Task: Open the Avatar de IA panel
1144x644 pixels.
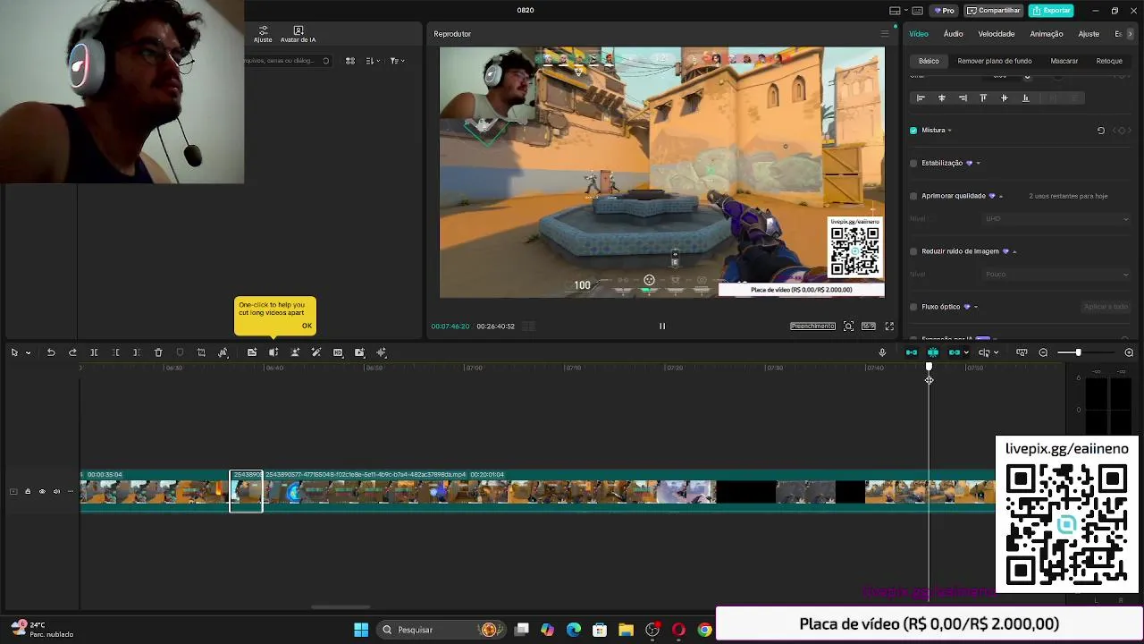Action: 298,35
